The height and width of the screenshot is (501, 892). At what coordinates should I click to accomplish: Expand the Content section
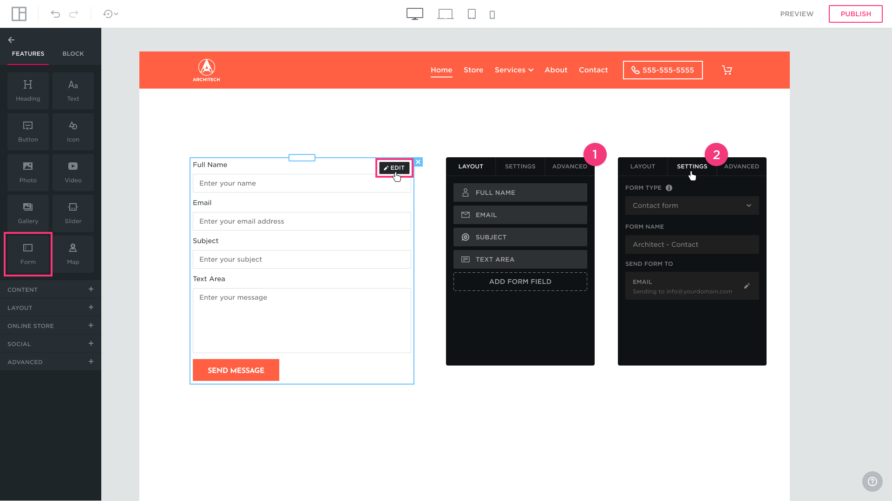point(91,289)
